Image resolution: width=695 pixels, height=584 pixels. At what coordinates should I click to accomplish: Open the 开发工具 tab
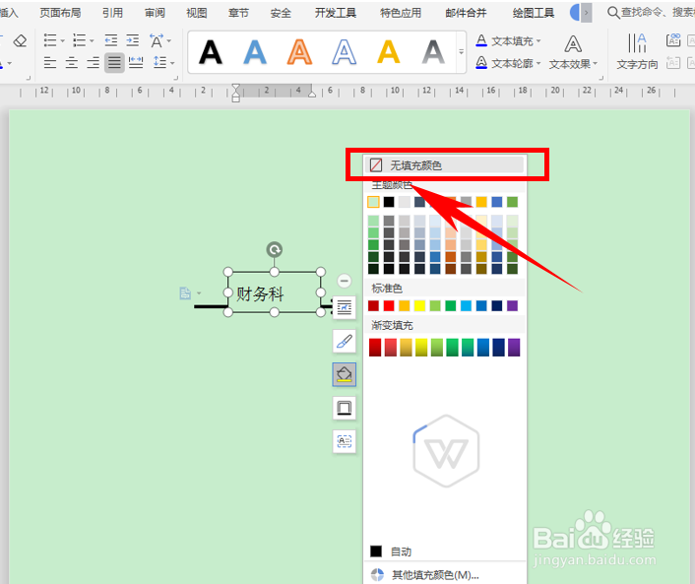point(336,13)
